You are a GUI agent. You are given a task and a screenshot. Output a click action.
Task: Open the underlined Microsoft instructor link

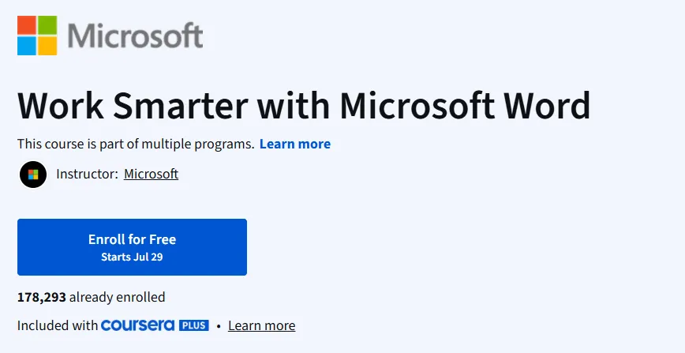(x=152, y=174)
